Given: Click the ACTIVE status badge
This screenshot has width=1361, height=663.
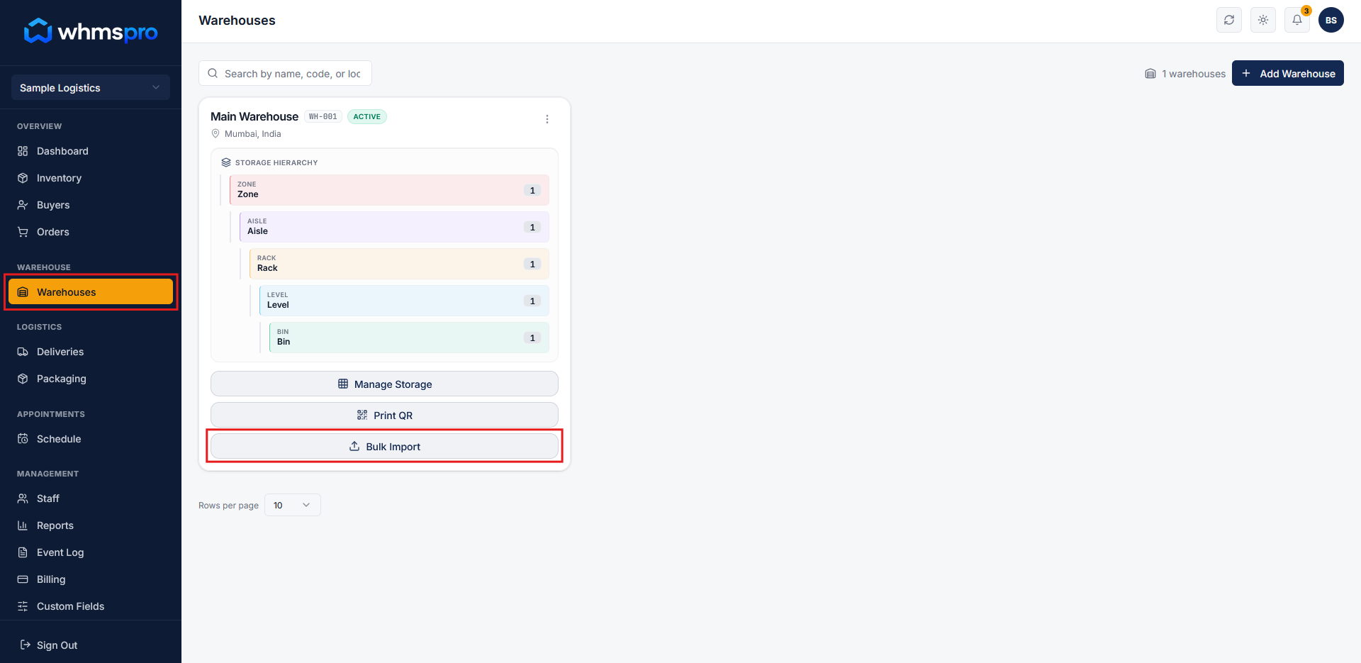Looking at the screenshot, I should 367,116.
